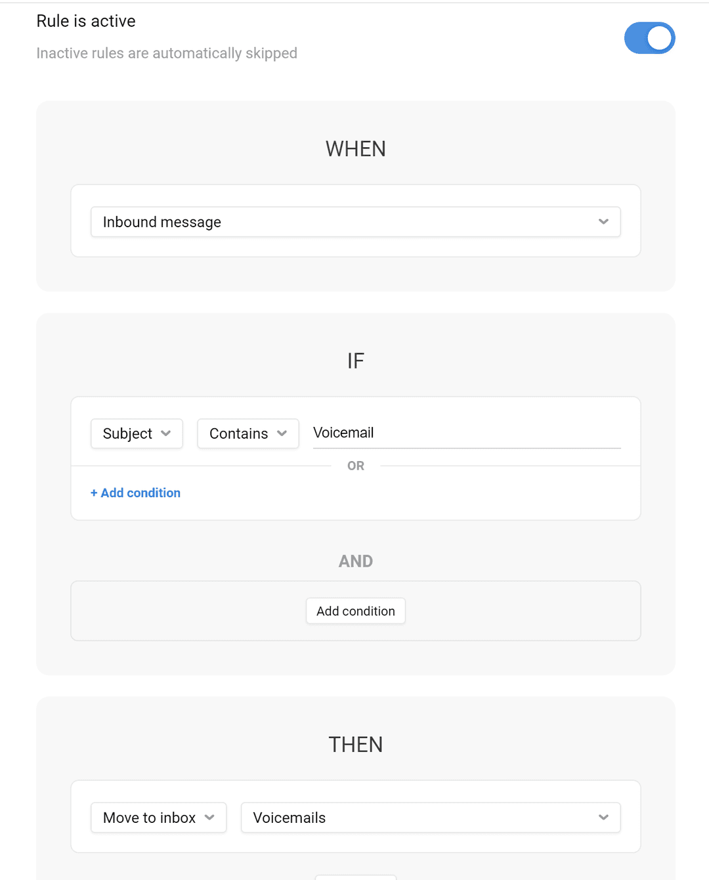The width and height of the screenshot is (709, 880).
Task: Open the Subject field selector
Action: pos(137,433)
